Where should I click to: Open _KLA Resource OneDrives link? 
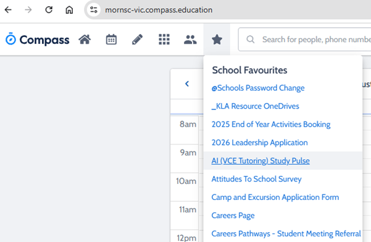point(256,106)
